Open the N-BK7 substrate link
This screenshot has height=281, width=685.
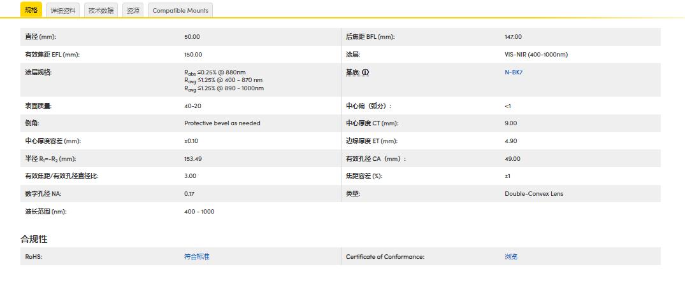(514, 72)
